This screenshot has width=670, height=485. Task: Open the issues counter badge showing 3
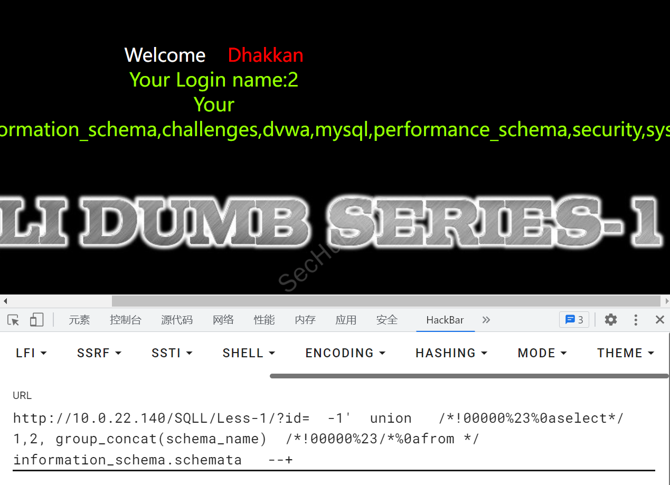coord(574,319)
